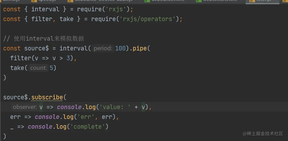Image resolution: width=288 pixels, height=141 pixels.
Task: Click the 'rxjs' string in the first require
Action: click(116, 9)
